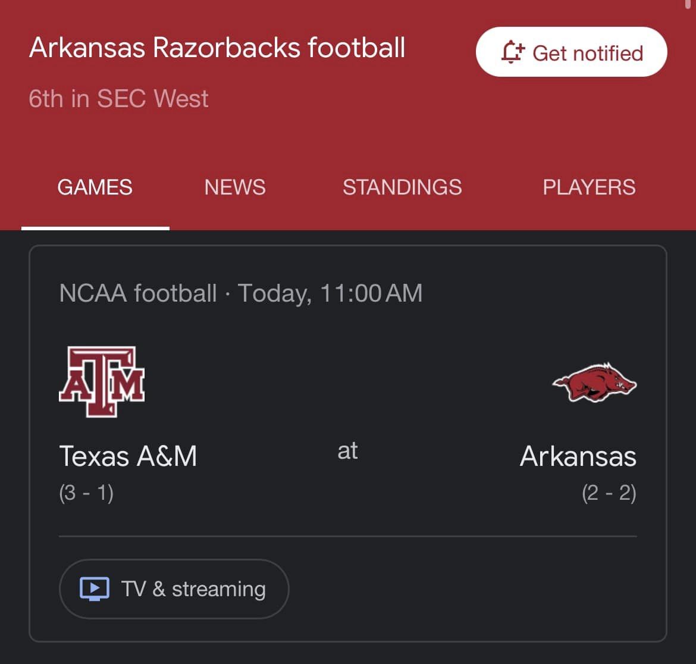Click Arkansas's (2 - 2) record

(609, 493)
